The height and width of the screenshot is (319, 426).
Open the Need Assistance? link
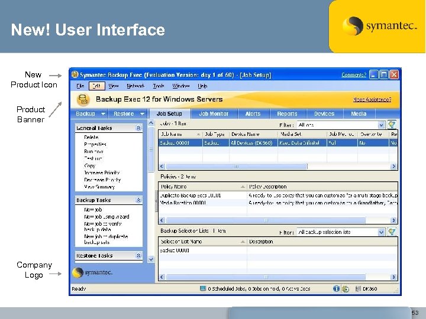coord(372,100)
